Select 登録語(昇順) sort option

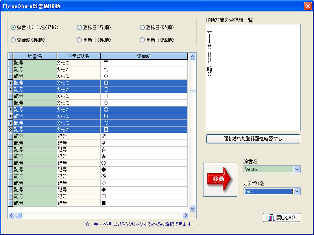click(28, 40)
